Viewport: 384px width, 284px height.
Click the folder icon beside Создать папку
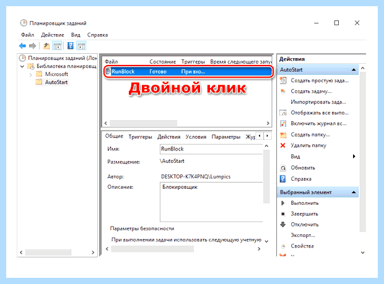coord(283,134)
